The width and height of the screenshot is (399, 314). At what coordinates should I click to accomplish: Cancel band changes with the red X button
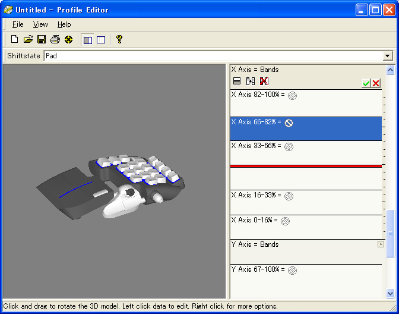[x=376, y=83]
